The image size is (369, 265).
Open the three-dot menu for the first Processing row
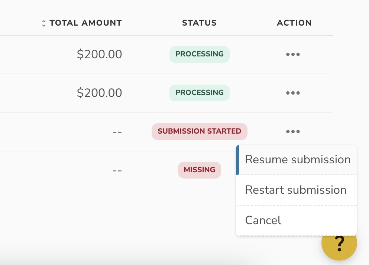click(x=293, y=55)
